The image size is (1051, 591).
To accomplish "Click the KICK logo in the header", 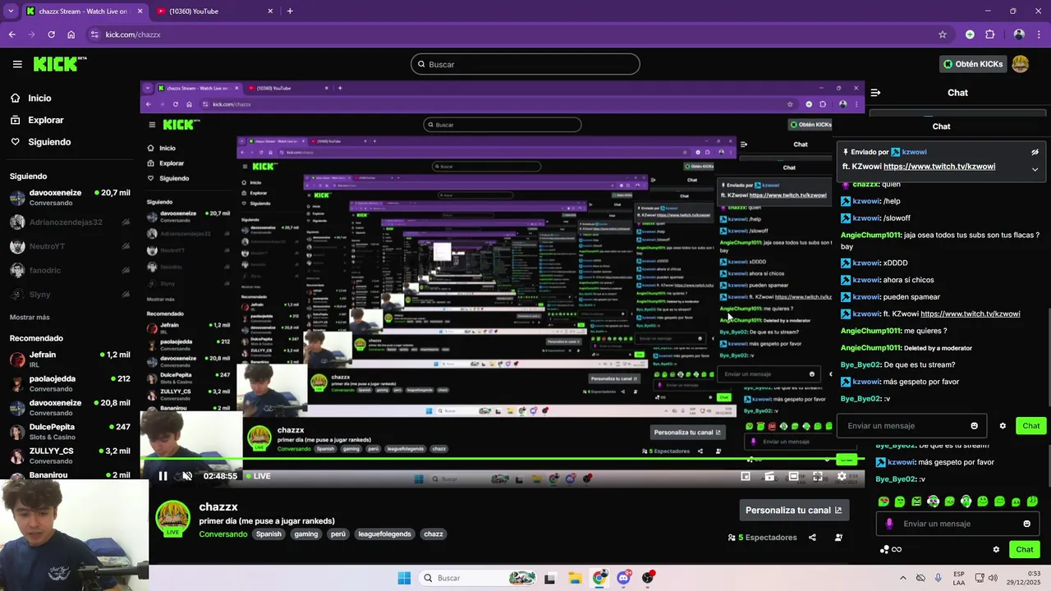I will click(x=60, y=64).
